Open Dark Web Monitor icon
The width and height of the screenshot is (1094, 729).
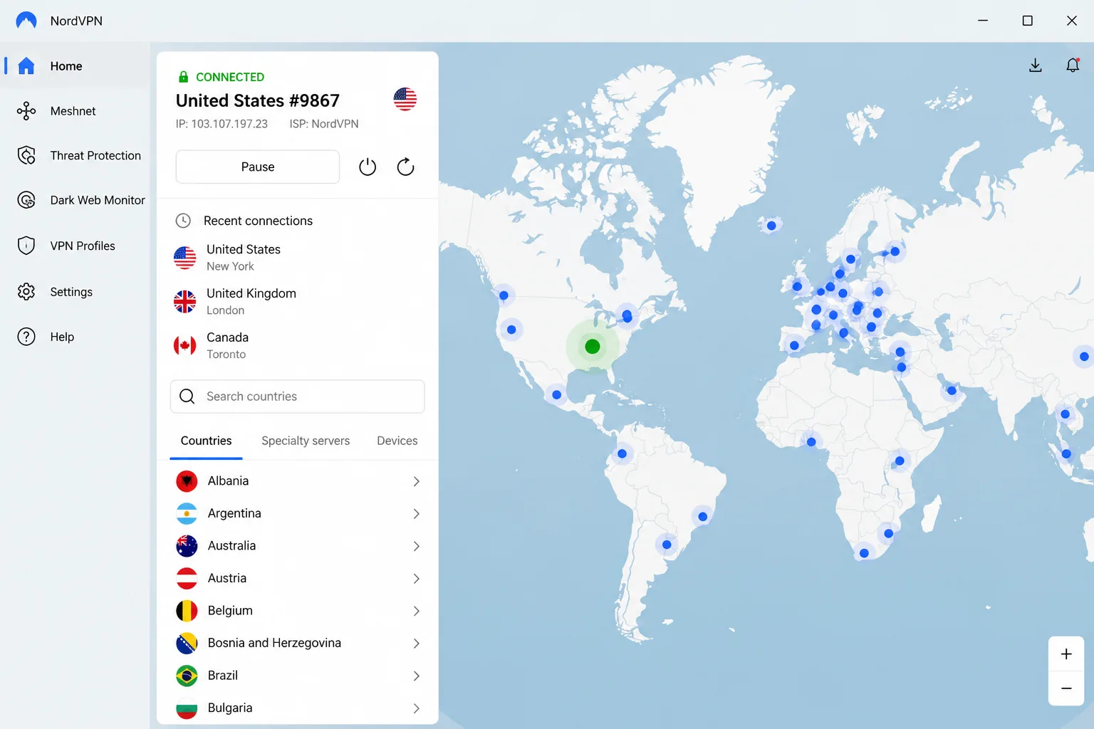[x=26, y=200]
